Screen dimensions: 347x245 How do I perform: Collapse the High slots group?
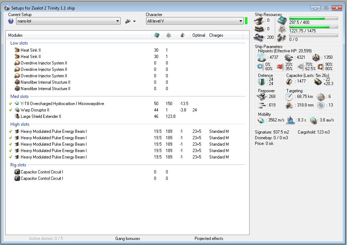point(20,124)
